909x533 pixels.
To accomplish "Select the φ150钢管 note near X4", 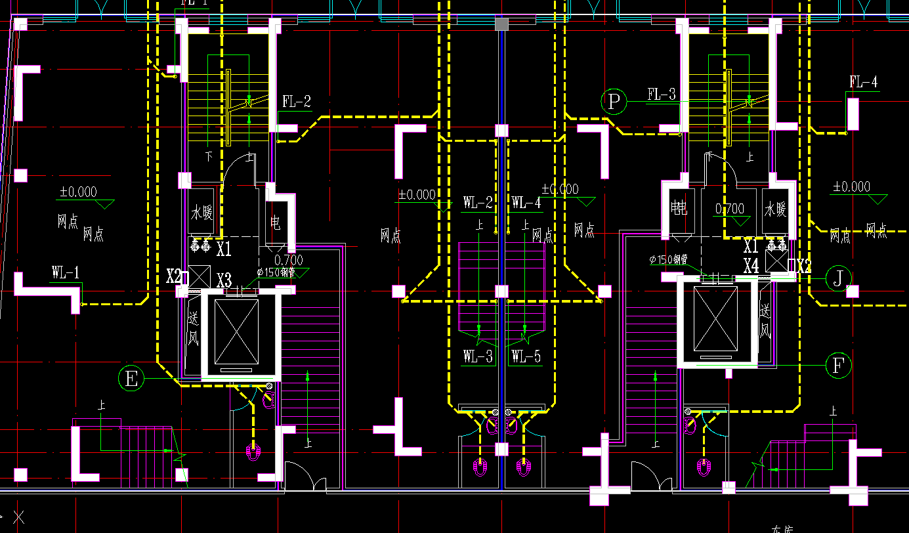I will [669, 259].
